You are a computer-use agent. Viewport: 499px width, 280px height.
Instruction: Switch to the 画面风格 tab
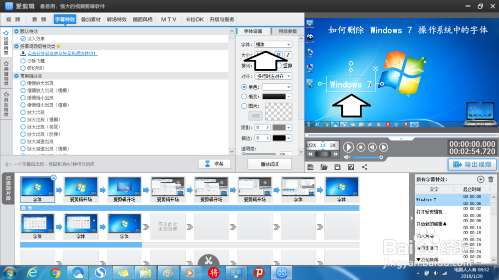143,19
